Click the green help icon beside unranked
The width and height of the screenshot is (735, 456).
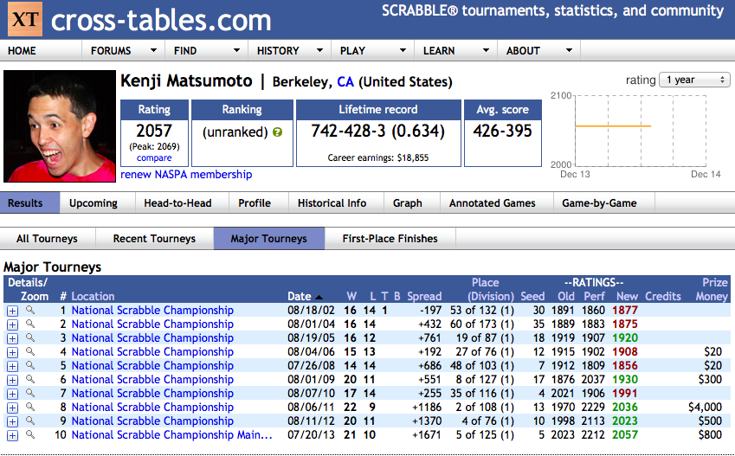coord(278,132)
